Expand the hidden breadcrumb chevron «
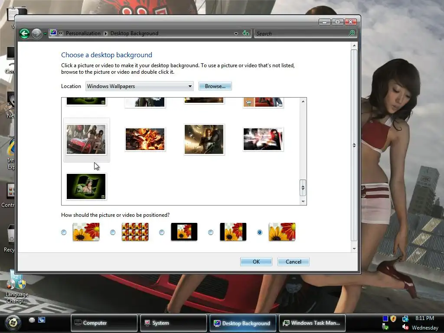 click(x=61, y=33)
